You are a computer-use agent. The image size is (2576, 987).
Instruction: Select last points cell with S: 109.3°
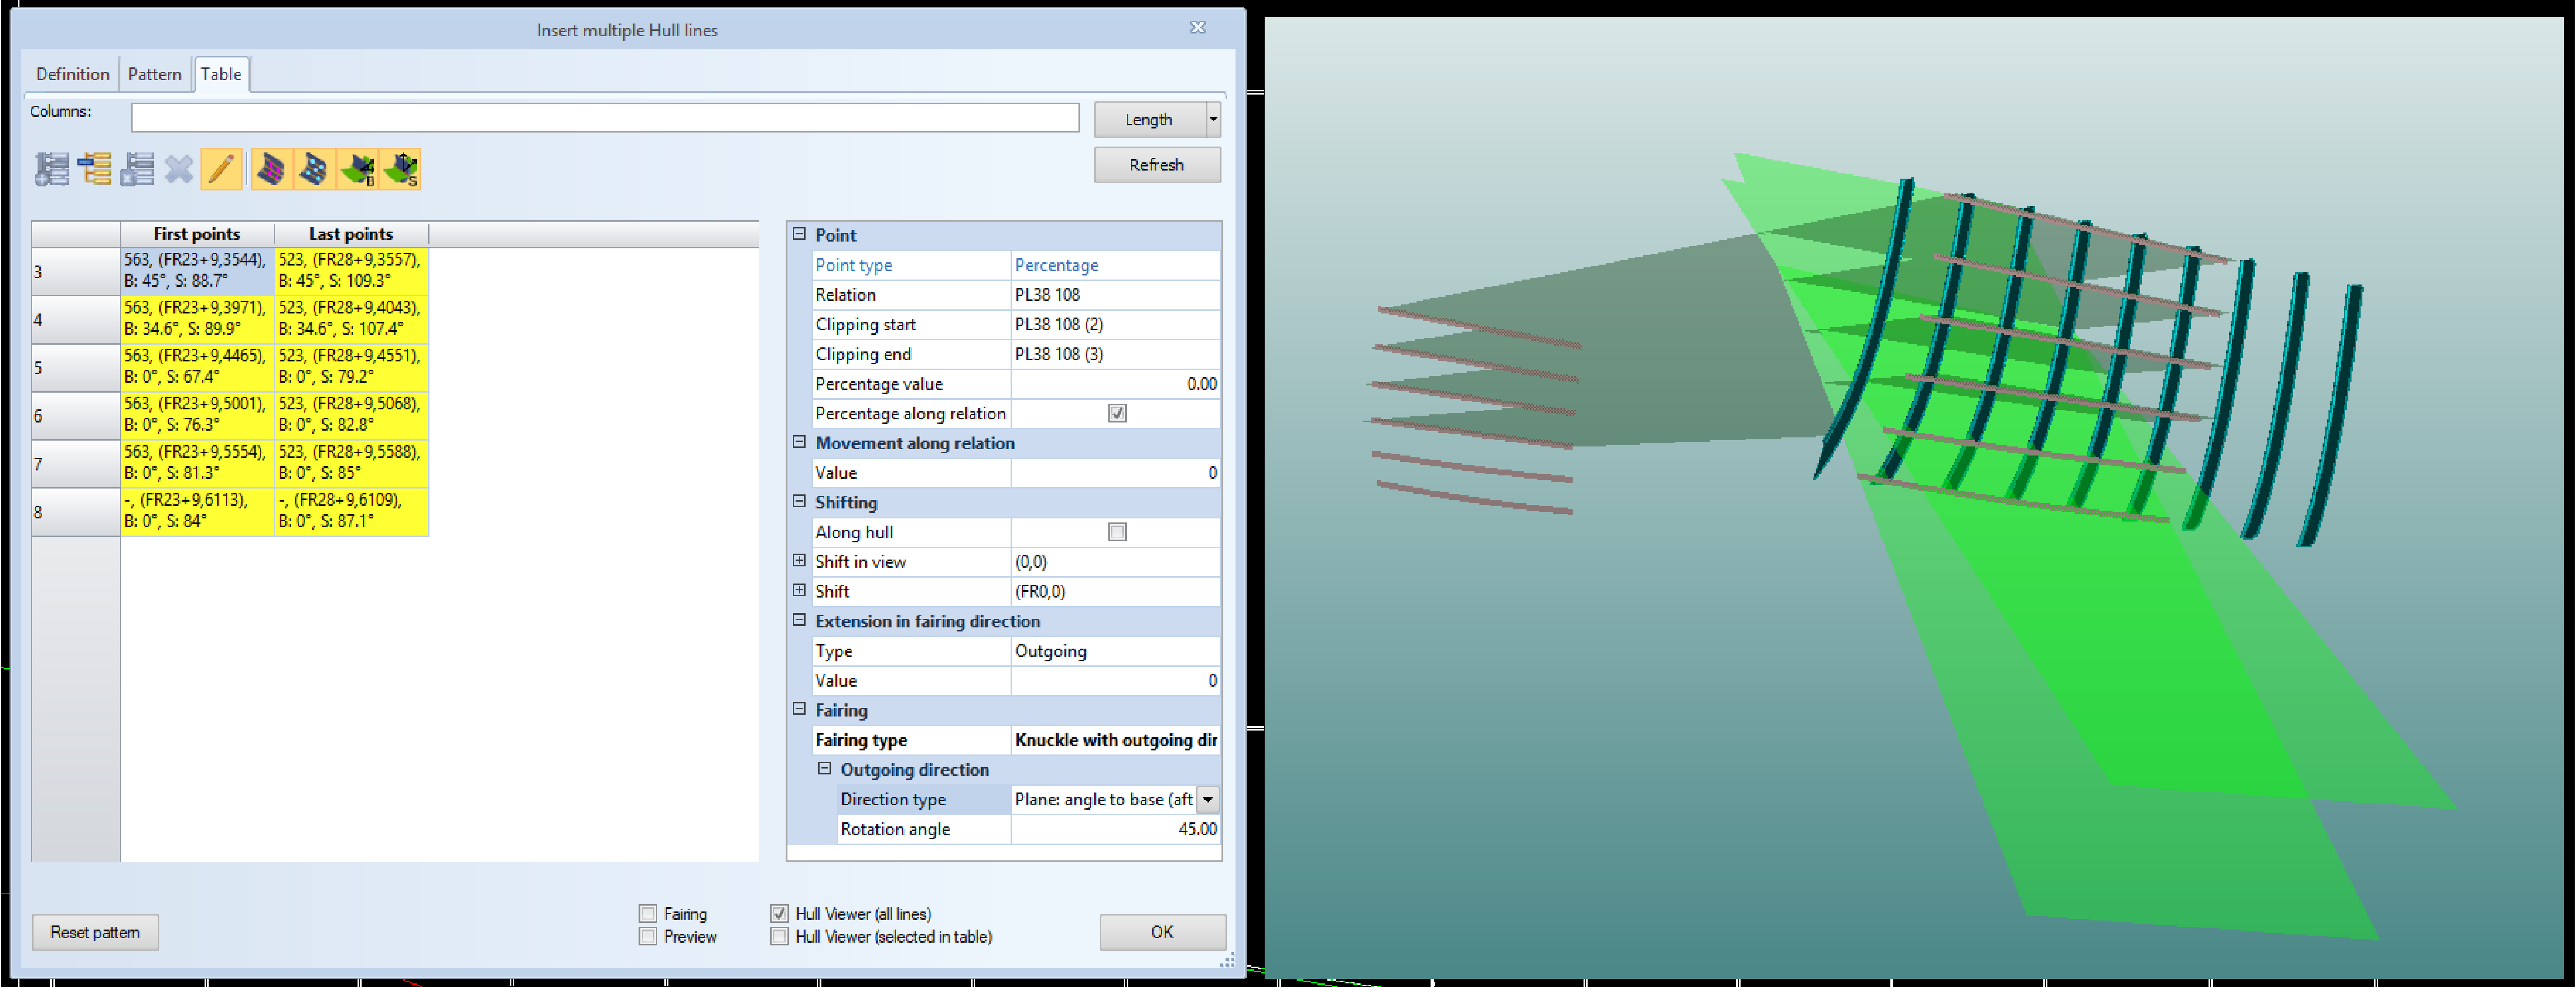[351, 271]
